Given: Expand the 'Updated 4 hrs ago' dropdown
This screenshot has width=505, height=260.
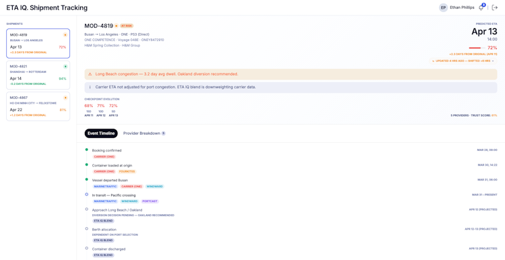Looking at the screenshot, I should [463, 61].
